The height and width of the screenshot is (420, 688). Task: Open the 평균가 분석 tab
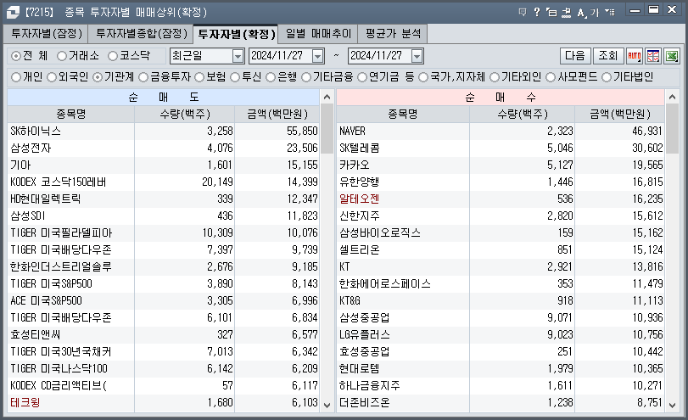393,33
